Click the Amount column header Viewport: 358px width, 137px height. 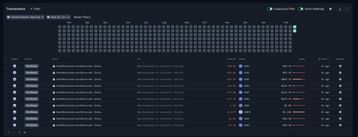tap(231, 59)
